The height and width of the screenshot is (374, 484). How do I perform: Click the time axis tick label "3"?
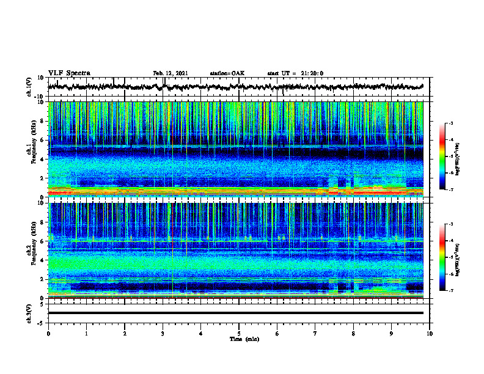point(163,334)
